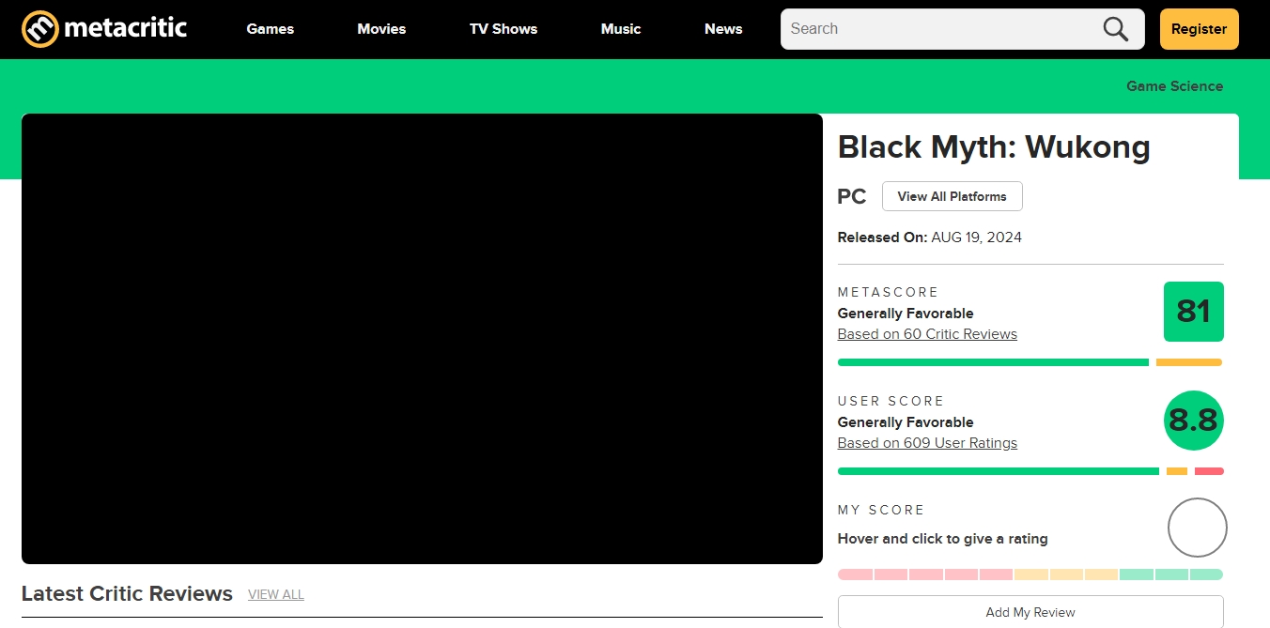
Task: Select first red segment of My Score
Action: [855, 574]
